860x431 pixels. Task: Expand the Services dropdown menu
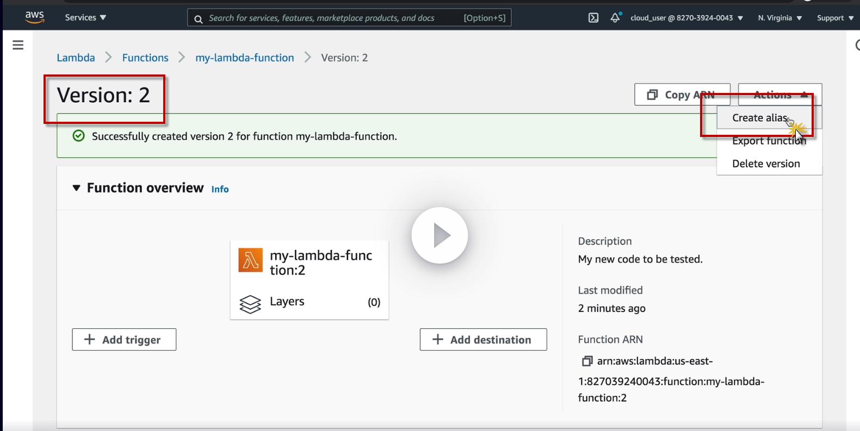85,17
